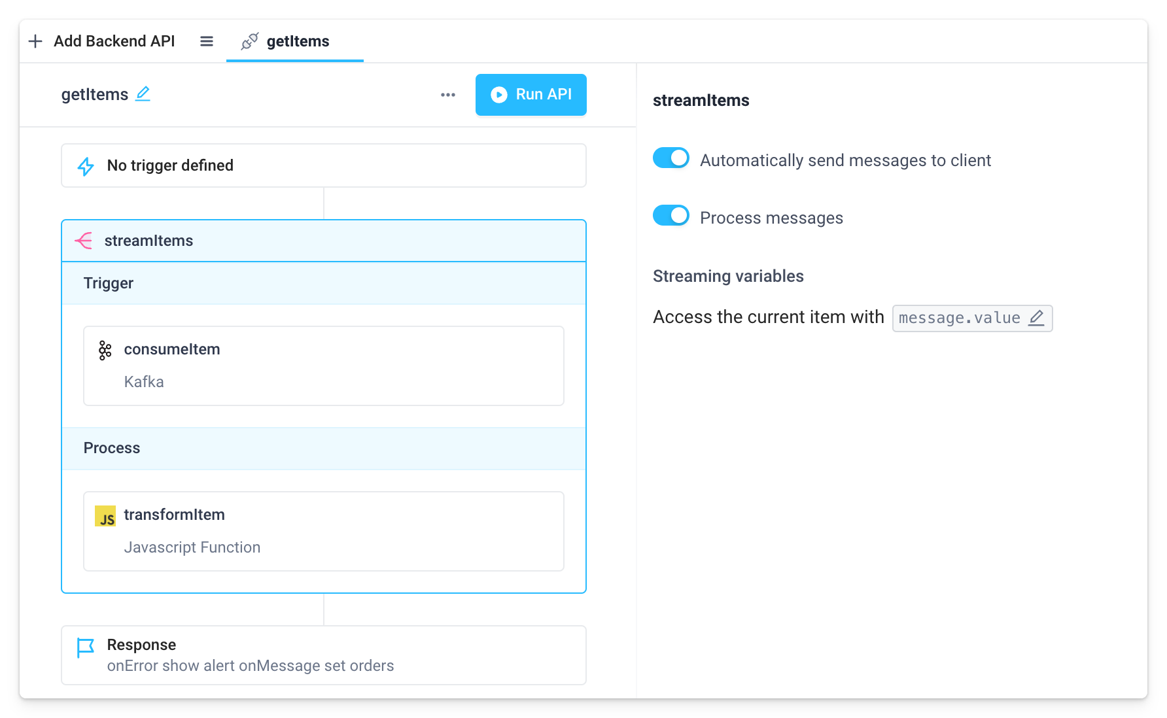Click the Kafka icon on consumeItem
Screen dimensions: 1167x718
click(x=105, y=350)
